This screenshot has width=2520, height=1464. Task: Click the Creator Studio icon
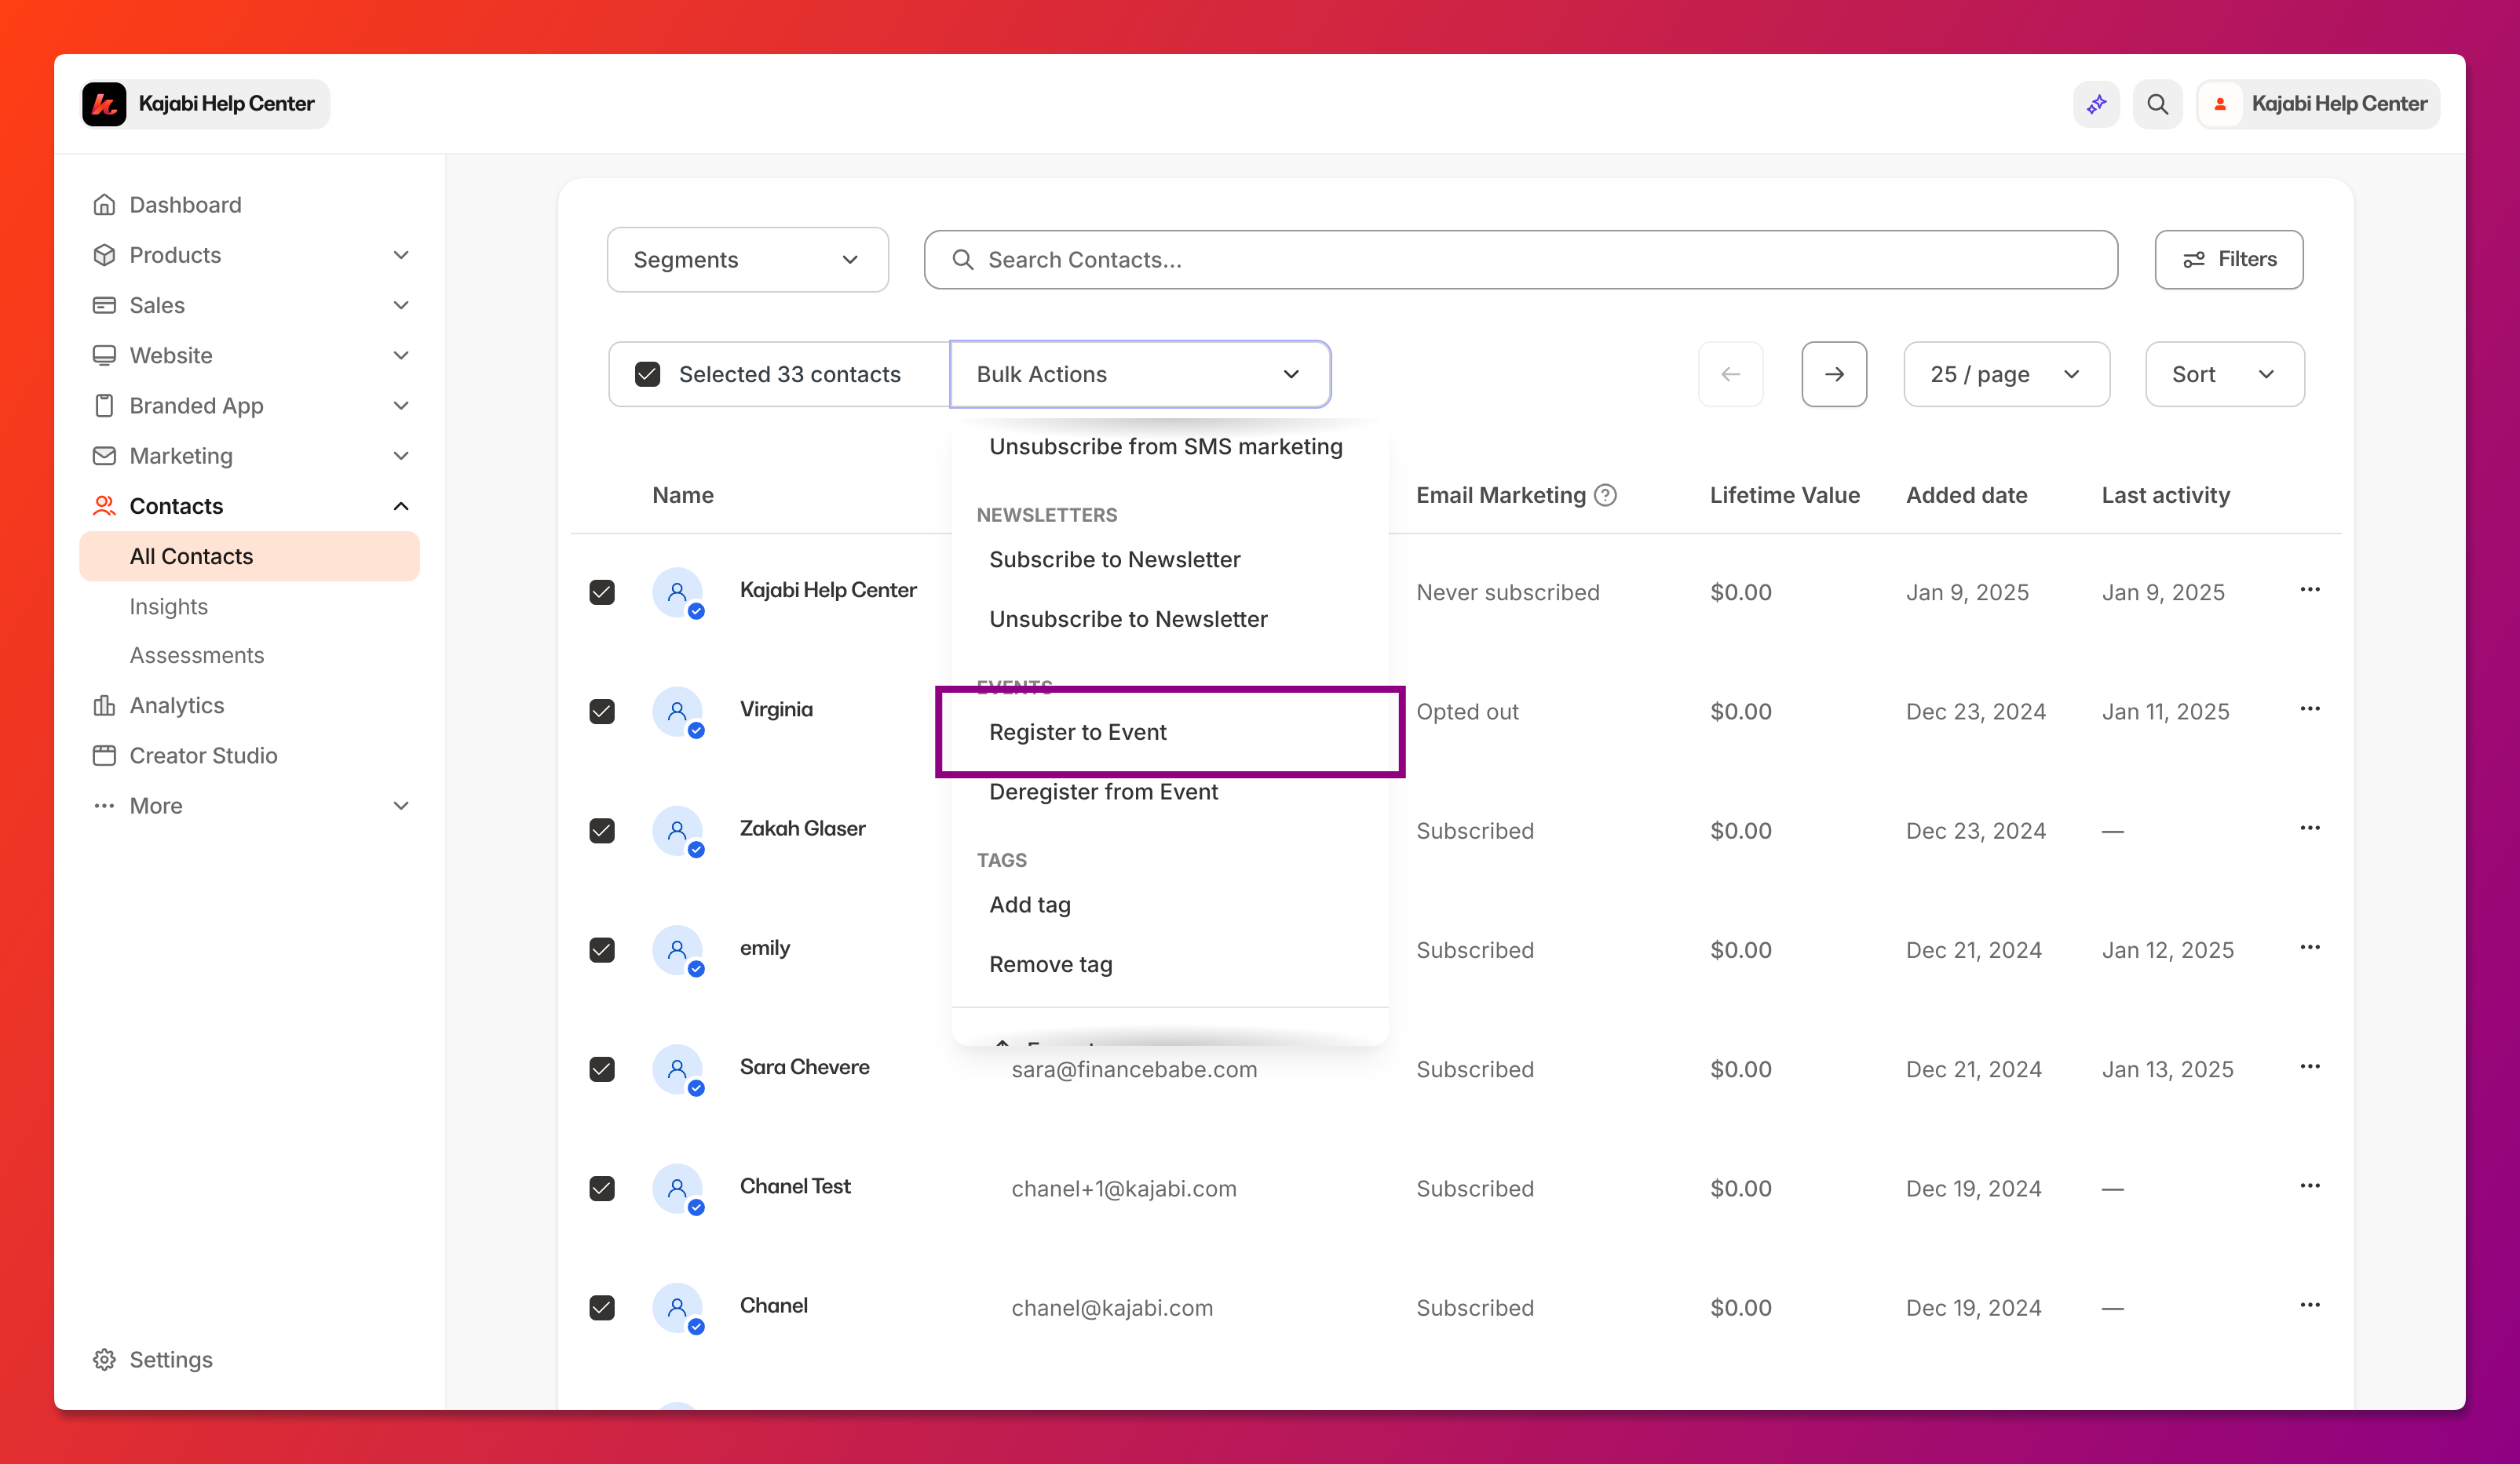pyautogui.click(x=104, y=756)
